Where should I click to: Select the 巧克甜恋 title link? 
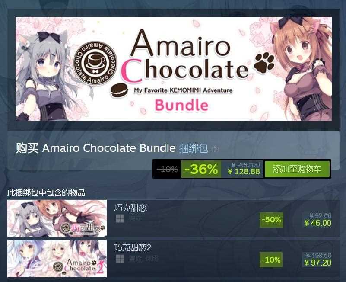click(x=130, y=208)
